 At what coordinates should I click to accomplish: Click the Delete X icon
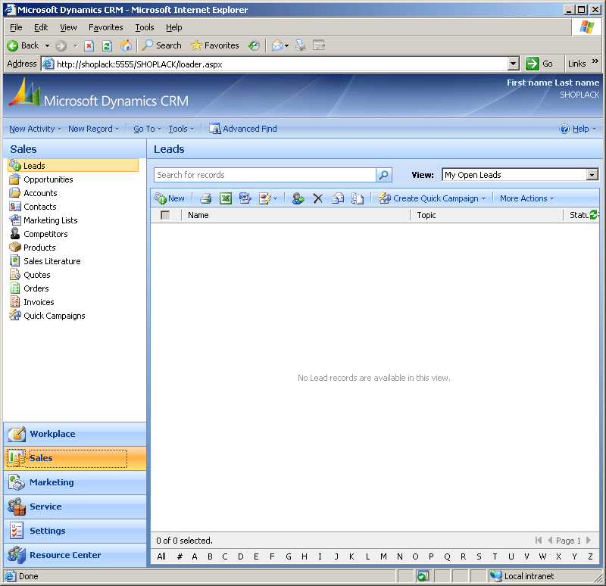pyautogui.click(x=317, y=198)
